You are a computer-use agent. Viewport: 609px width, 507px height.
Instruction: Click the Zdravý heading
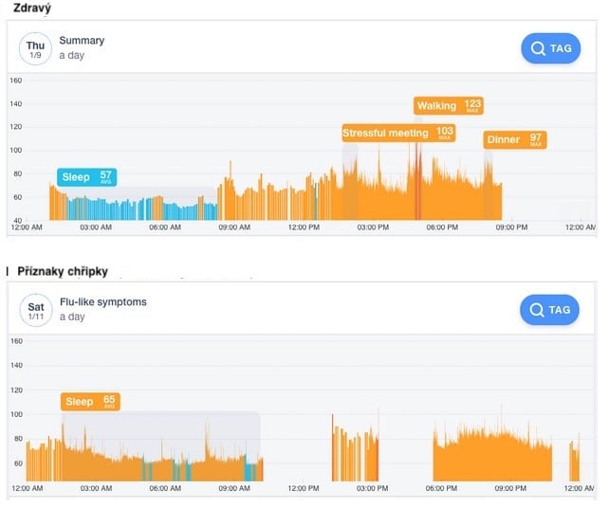click(x=32, y=8)
